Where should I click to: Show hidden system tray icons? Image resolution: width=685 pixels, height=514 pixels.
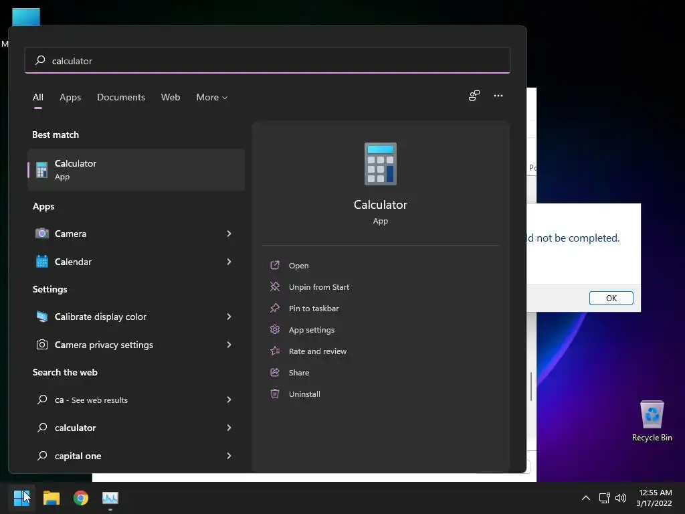(586, 498)
